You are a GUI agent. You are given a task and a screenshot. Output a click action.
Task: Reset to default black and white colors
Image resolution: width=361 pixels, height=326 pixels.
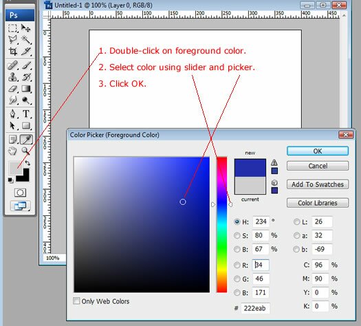click(x=10, y=180)
